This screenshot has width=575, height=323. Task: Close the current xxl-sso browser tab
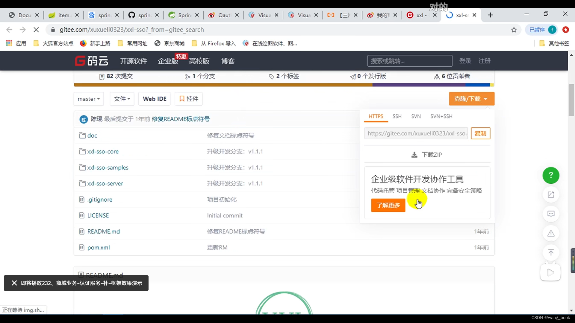[474, 15]
